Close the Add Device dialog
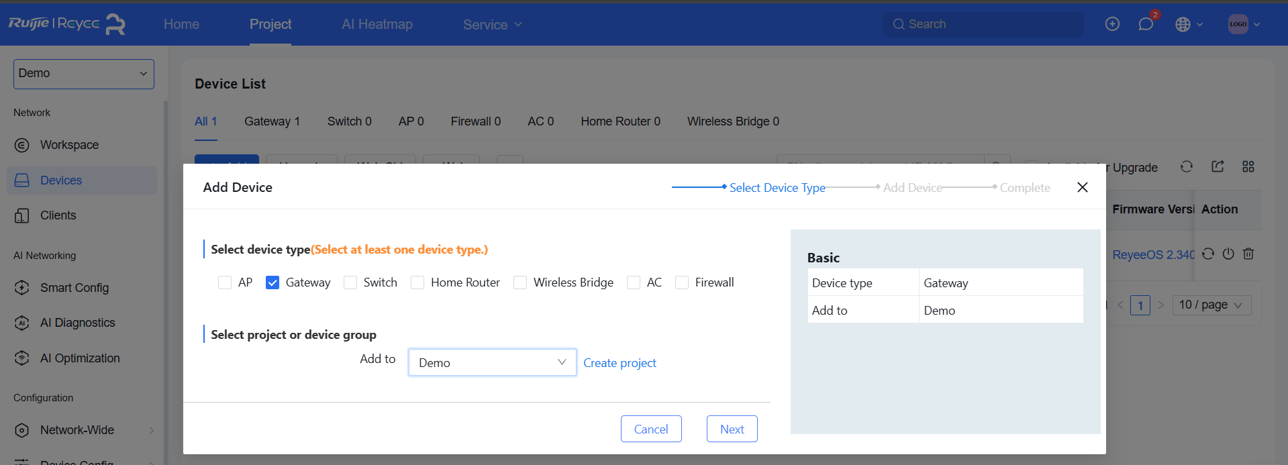 pos(1082,187)
